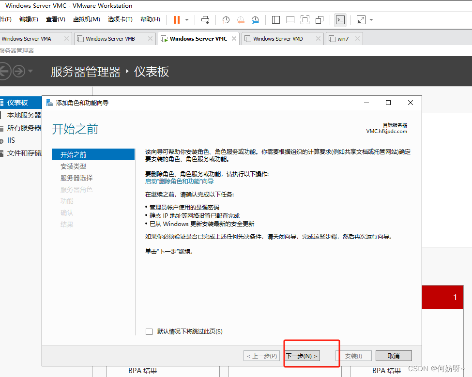
Task: Check the 默认情况下将跳过此页 checkbox
Action: pyautogui.click(x=149, y=332)
